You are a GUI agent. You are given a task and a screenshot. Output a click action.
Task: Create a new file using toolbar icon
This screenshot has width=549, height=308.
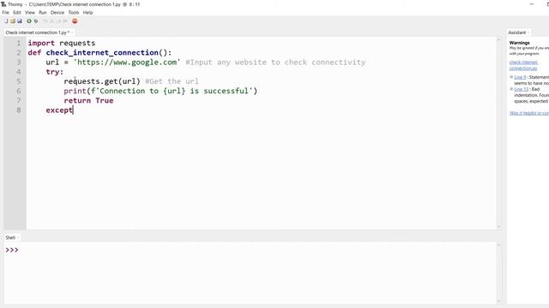[6, 21]
